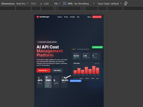Screen dimensions: 143x107
Task: Click the $12,847 total spend value
Action: tap(76, 56)
